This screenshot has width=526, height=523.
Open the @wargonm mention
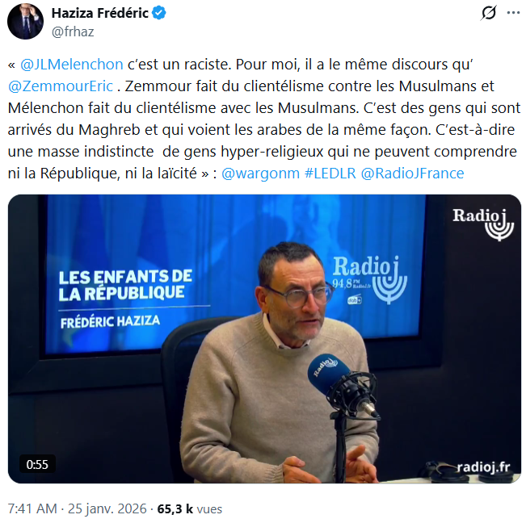(x=260, y=174)
